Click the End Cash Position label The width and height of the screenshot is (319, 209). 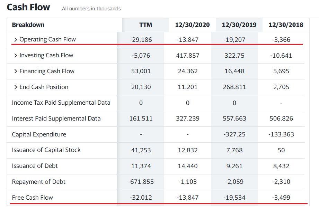point(44,87)
